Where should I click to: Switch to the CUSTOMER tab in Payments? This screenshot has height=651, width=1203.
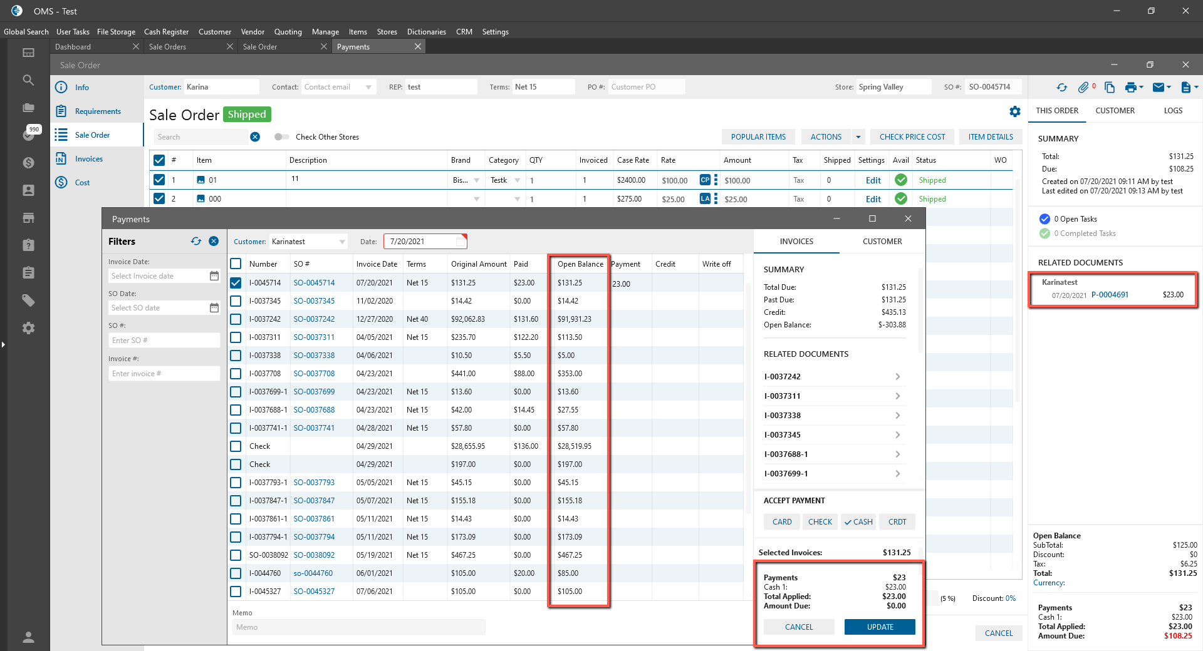click(882, 242)
